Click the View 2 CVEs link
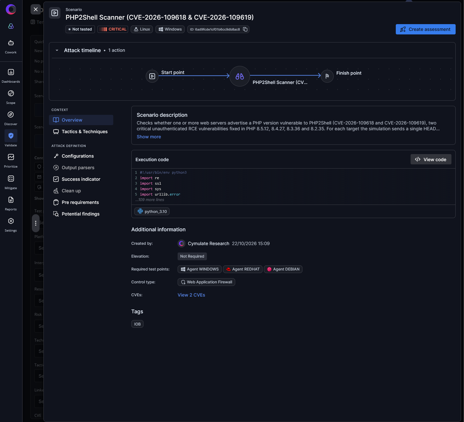This screenshot has width=464, height=422. point(191,295)
